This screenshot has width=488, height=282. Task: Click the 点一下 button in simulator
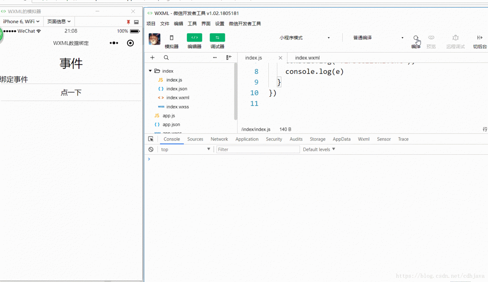[71, 92]
